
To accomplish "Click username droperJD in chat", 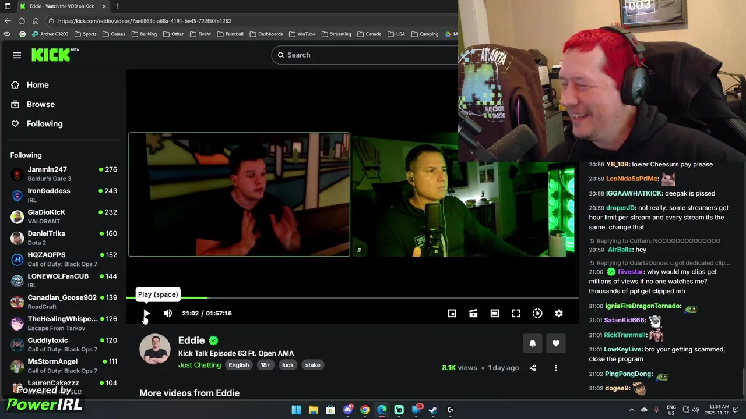I will coord(620,208).
